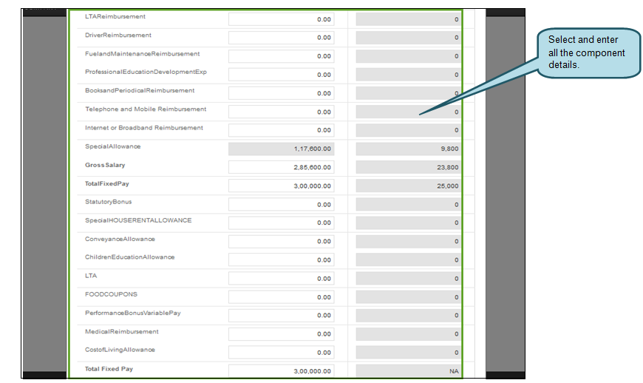Viewport: 643px width, 383px height.
Task: Click the MedicalReimbursement monthly field
Action: point(409,334)
